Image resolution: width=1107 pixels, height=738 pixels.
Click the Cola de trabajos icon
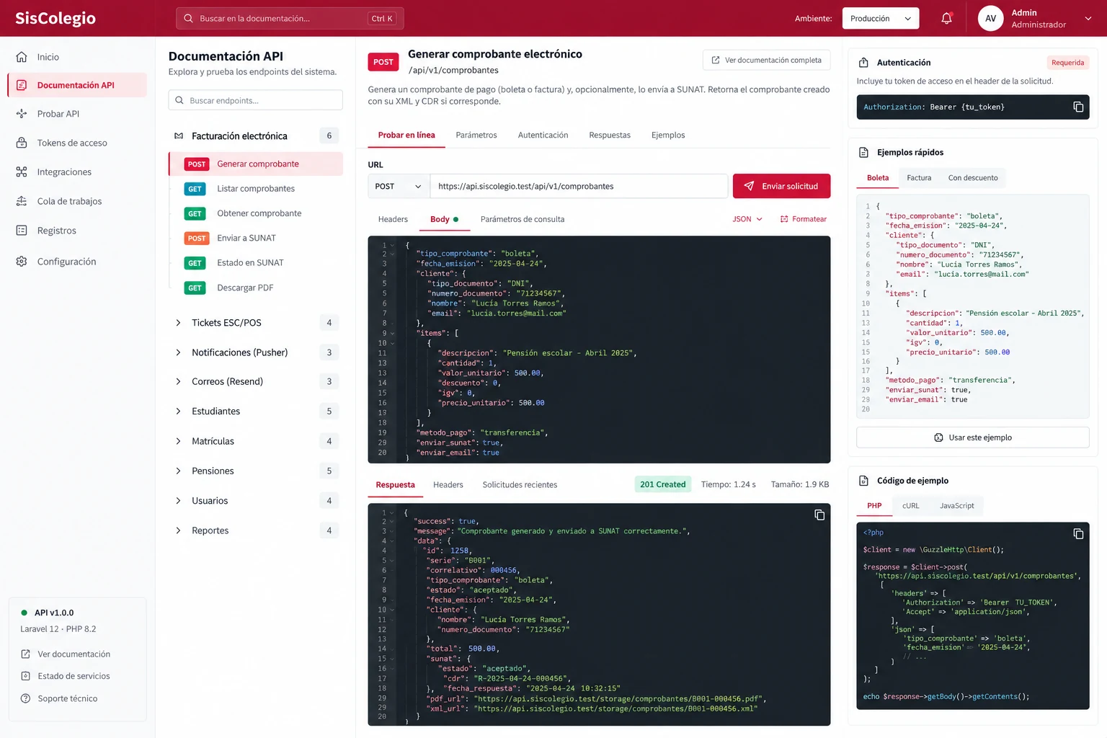tap(22, 201)
